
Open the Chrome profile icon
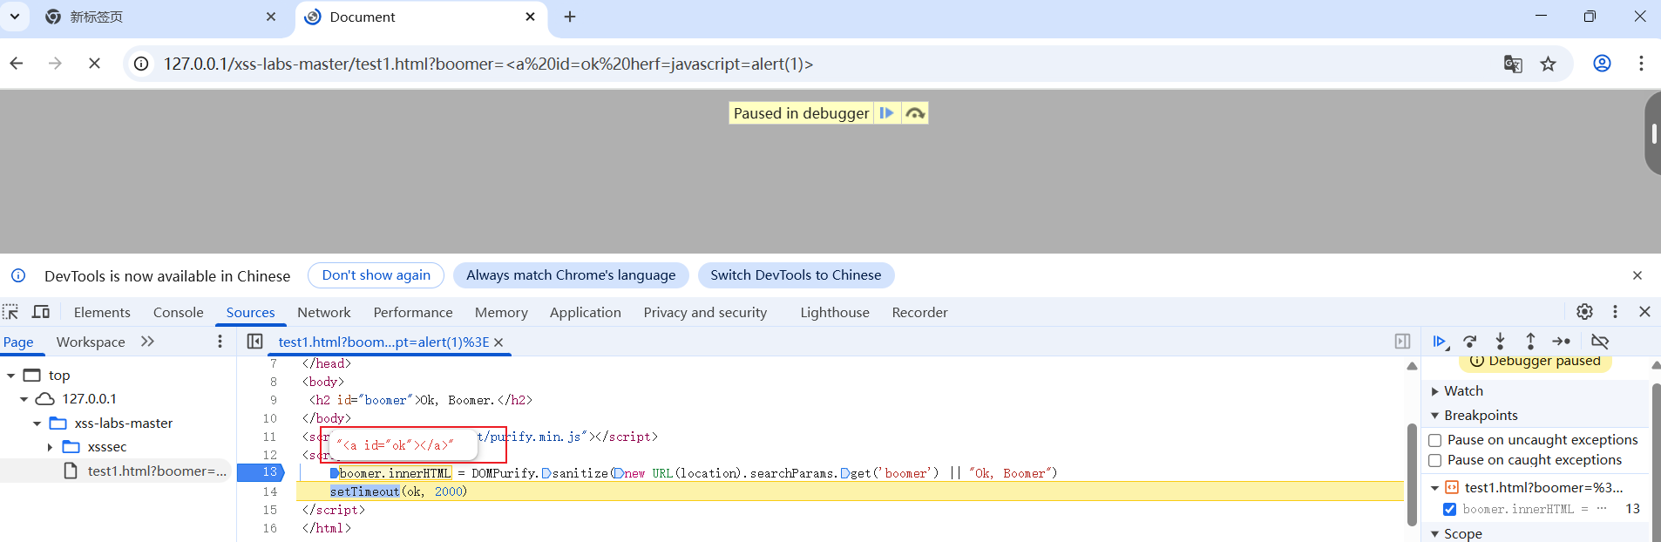coord(1602,64)
